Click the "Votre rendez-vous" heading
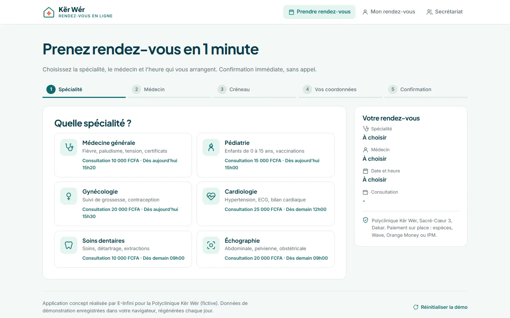The image size is (510, 318). 391,118
